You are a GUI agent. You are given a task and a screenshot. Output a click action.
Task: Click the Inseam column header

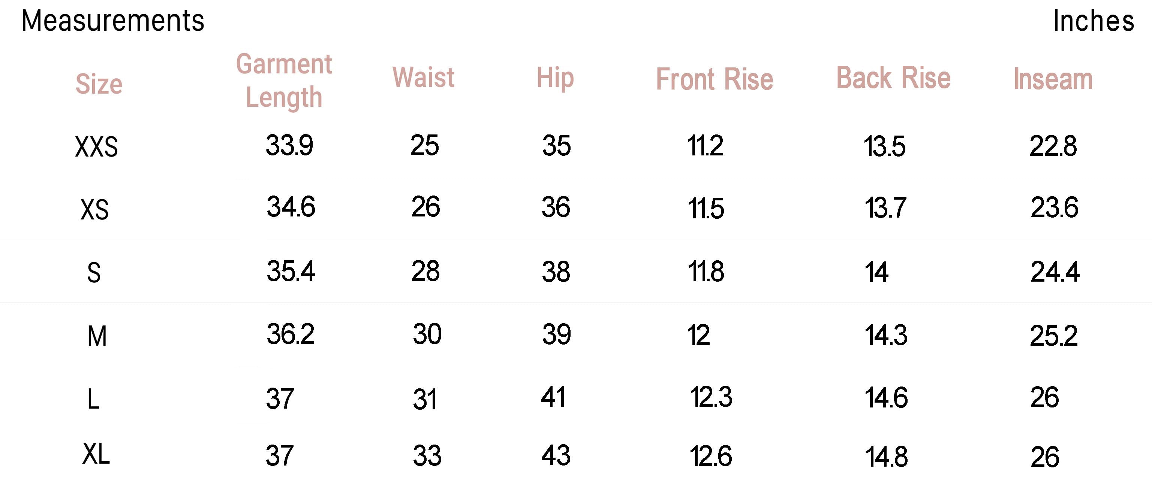pyautogui.click(x=1053, y=79)
